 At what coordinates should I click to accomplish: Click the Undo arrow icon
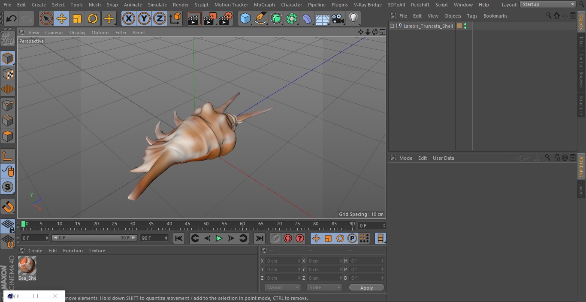tap(12, 18)
